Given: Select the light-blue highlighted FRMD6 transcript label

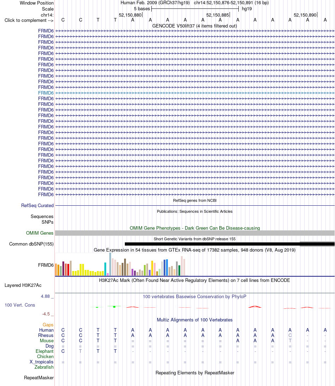Looking at the screenshot, I should click(46, 93).
